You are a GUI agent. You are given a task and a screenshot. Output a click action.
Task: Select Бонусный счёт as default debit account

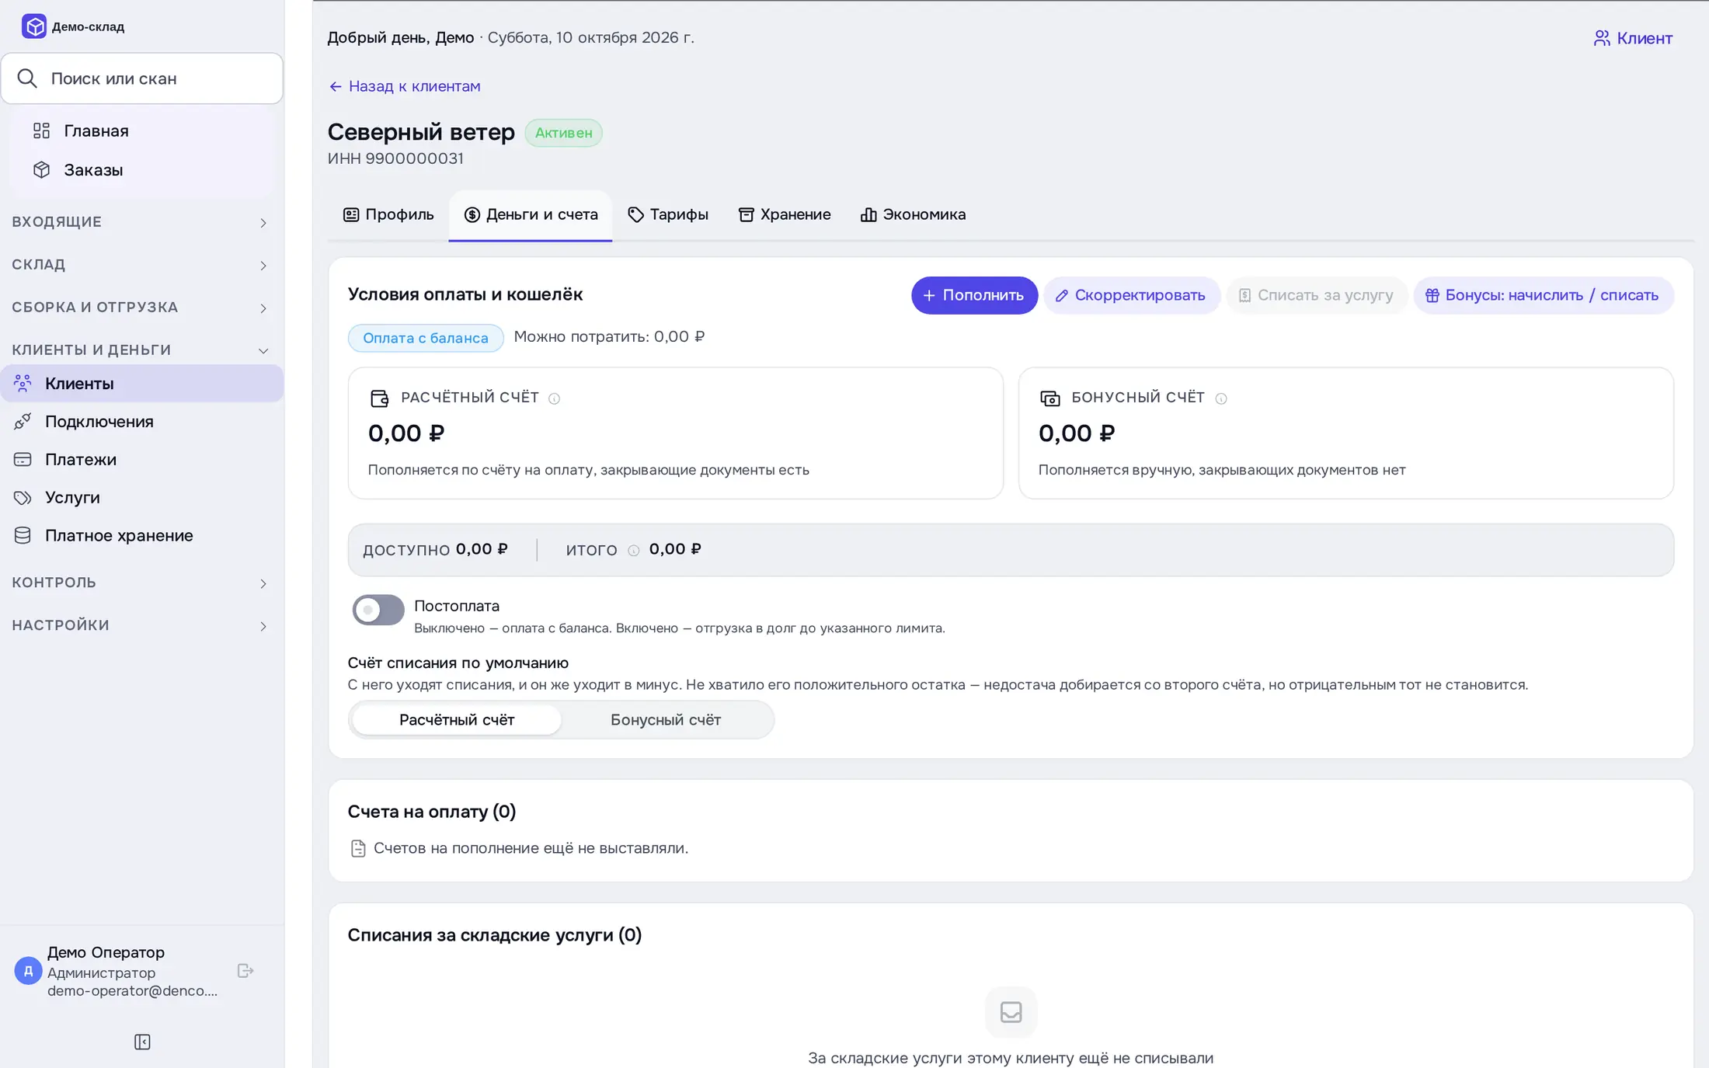click(666, 720)
